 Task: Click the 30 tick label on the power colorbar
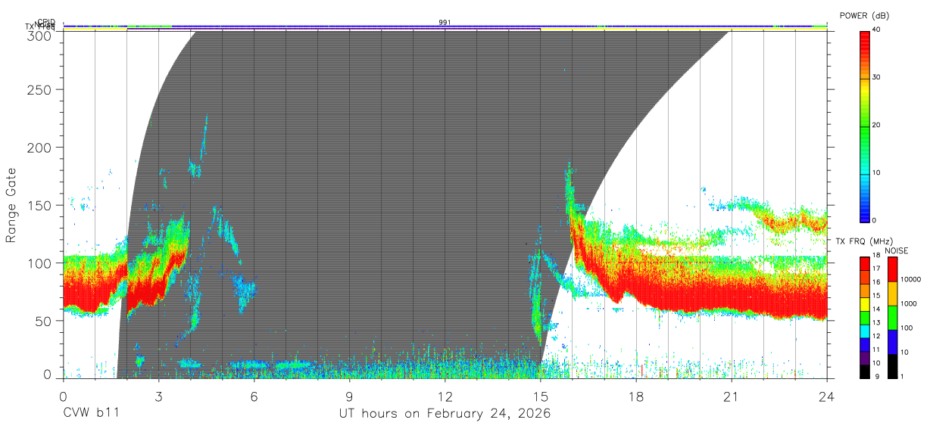coord(876,77)
